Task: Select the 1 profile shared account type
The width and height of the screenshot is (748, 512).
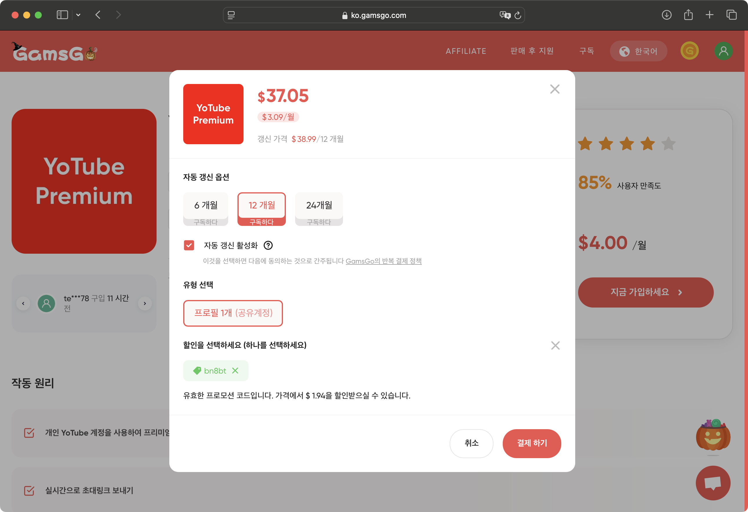Action: [233, 313]
